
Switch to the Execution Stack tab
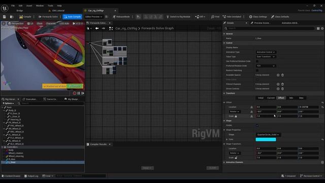(x=30, y=99)
